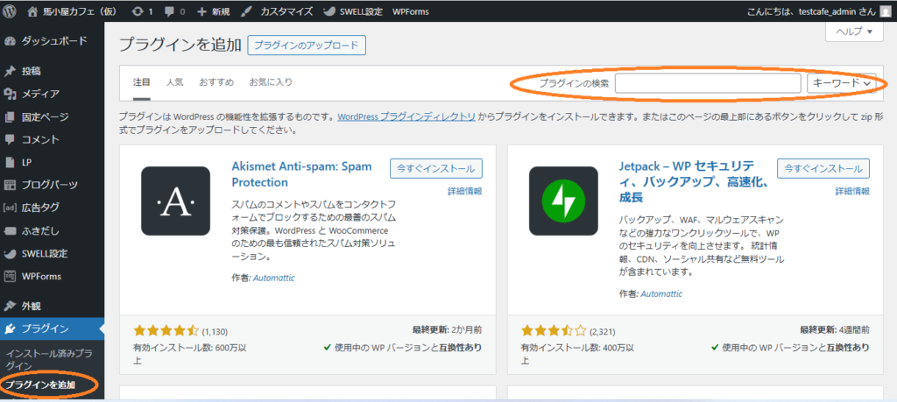897x402 pixels.
Task: Select the 注目 tab
Action: tap(141, 82)
